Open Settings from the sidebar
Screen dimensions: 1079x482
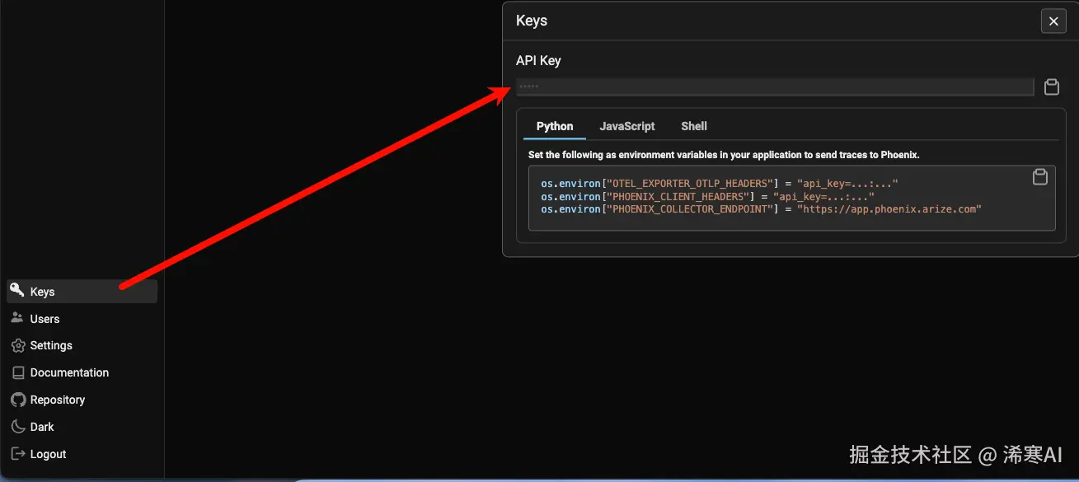(x=82, y=345)
